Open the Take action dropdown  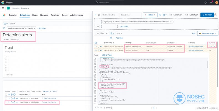pyautogui.click(x=37, y=91)
